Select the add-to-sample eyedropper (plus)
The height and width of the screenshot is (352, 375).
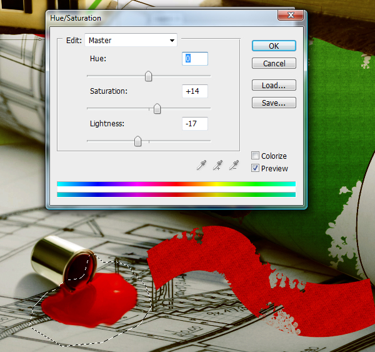point(217,165)
